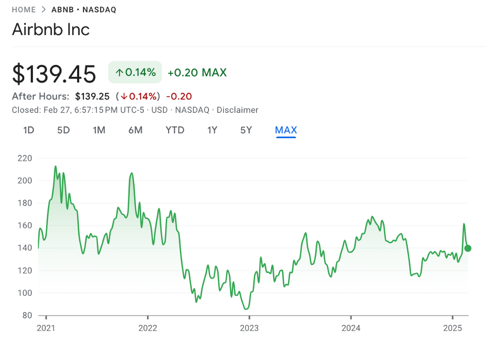Open the HOME breadcrumb link
487x342 pixels.
tap(24, 10)
